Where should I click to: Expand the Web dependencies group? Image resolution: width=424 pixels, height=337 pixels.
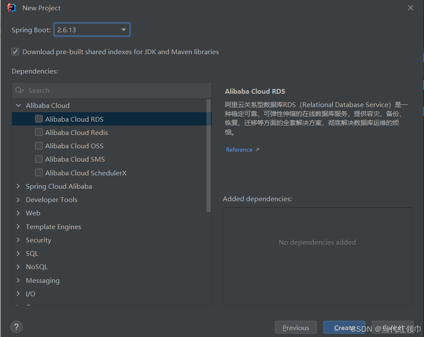tap(18, 213)
